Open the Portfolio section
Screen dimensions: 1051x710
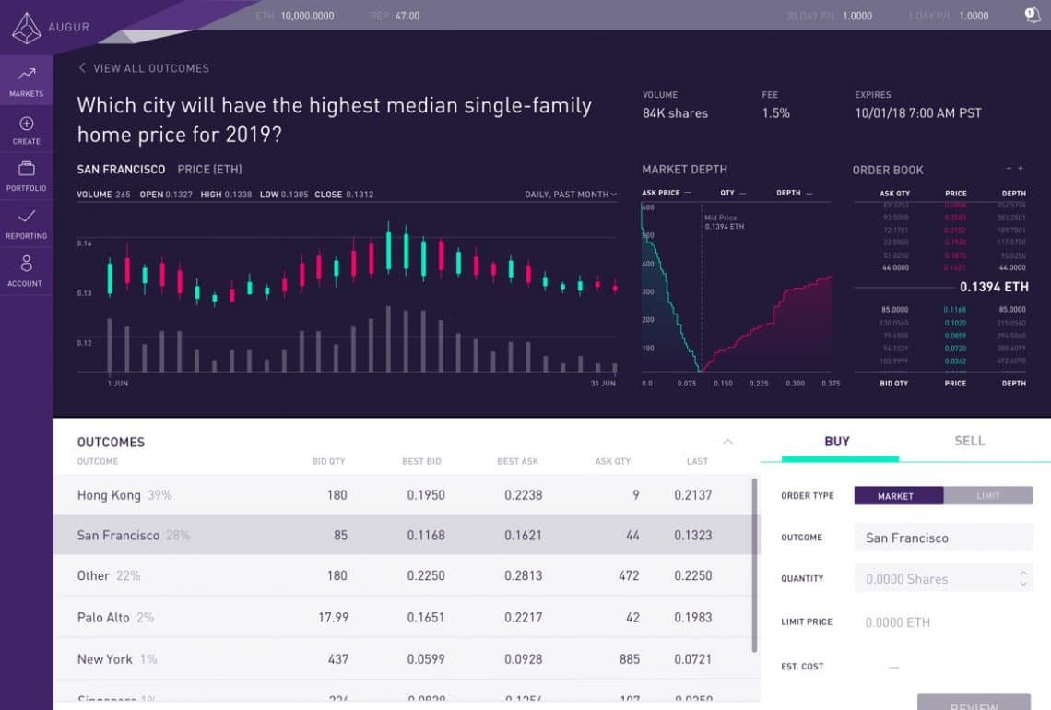pos(26,177)
